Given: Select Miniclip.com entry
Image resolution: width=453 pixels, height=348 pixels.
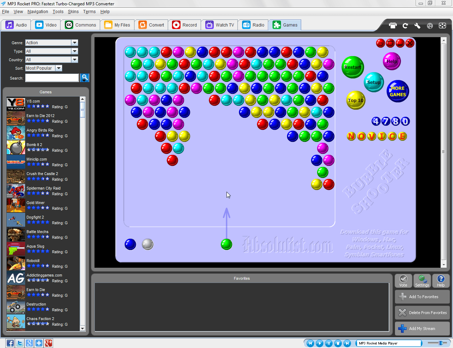Looking at the screenshot, I should pos(43,162).
